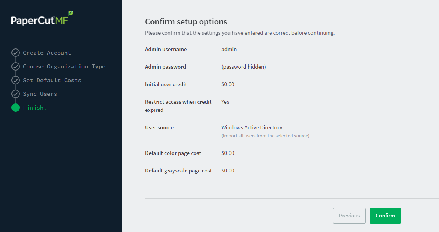
Task: Click the green leaf on the logo
Action: [x=71, y=13]
